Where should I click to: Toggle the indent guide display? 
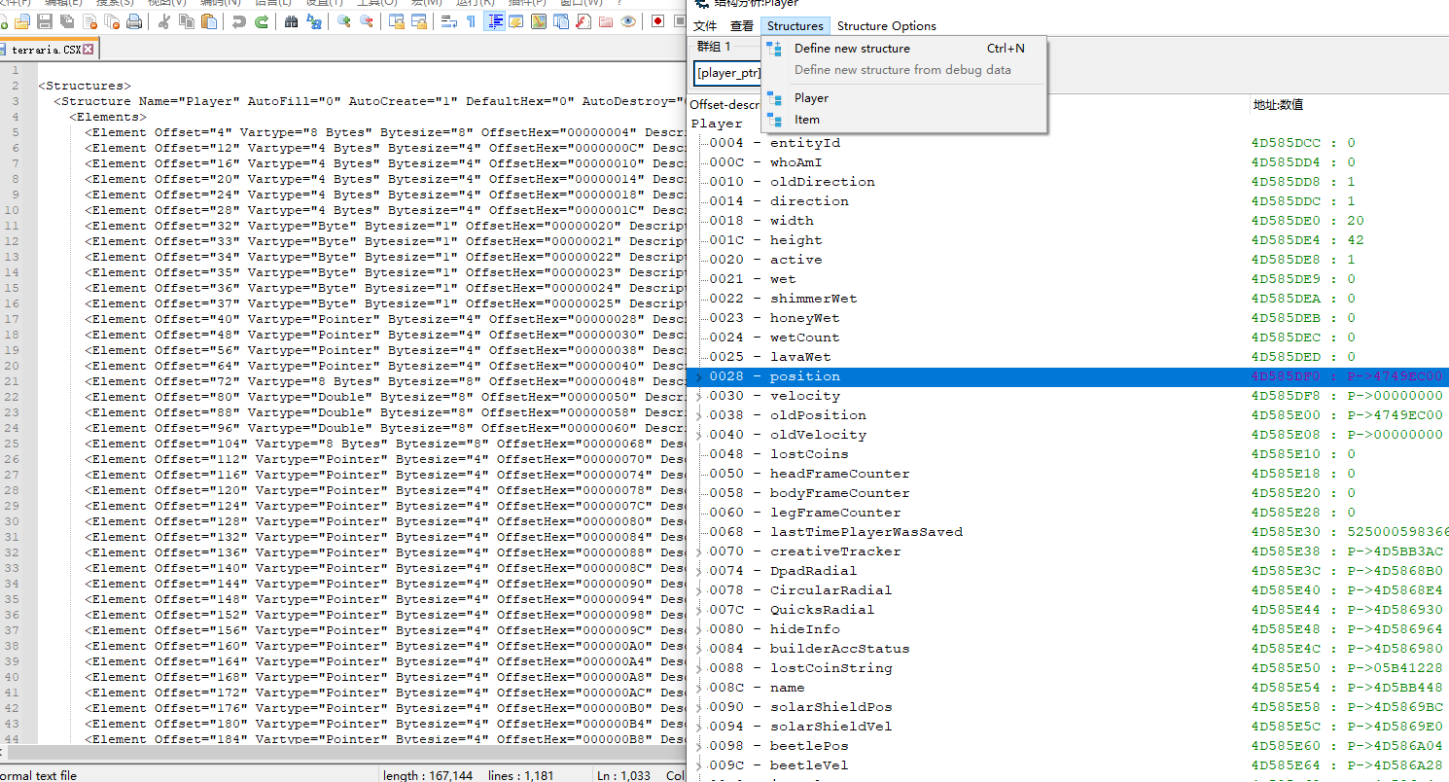pos(494,21)
